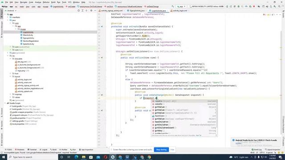Choose getKey() from autocomplete popup
The height and width of the screenshot is (160, 285).
pos(184,131)
